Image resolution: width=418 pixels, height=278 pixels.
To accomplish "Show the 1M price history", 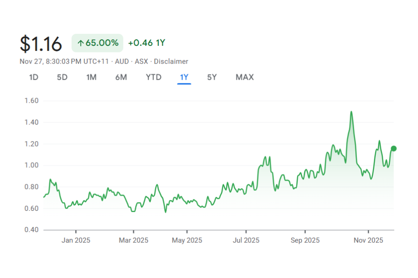I will pos(91,77).
